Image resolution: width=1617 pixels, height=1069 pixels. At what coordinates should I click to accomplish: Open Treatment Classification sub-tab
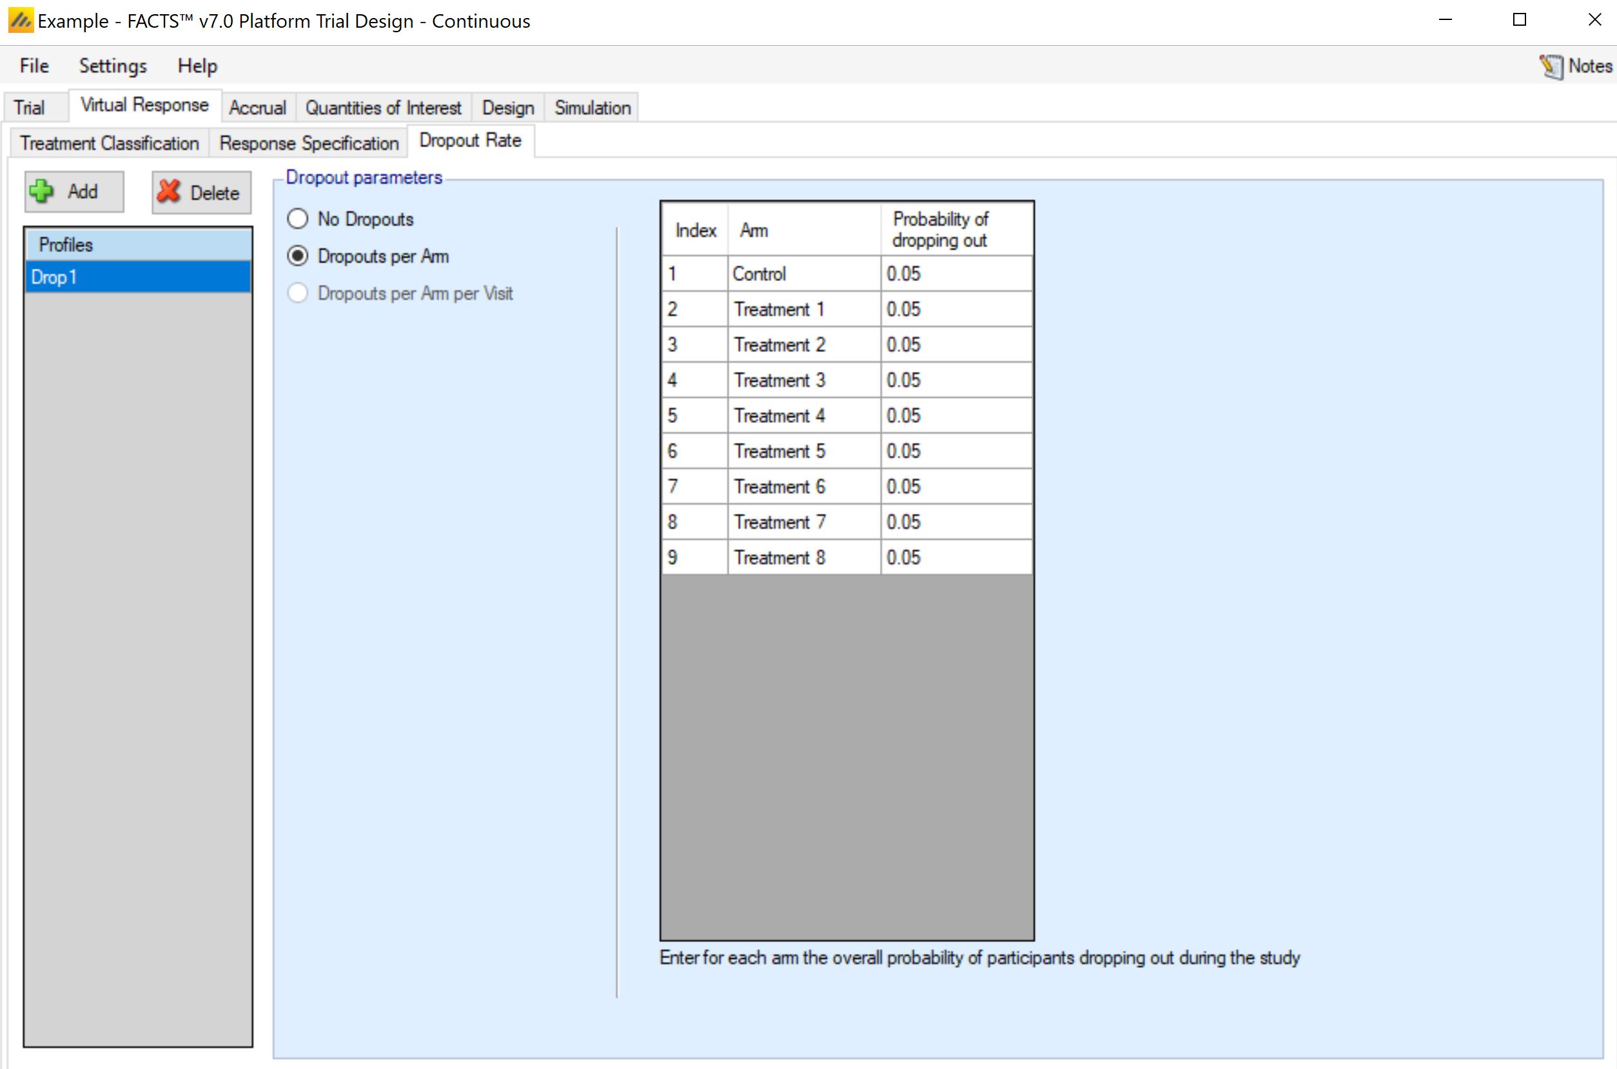coord(109,143)
